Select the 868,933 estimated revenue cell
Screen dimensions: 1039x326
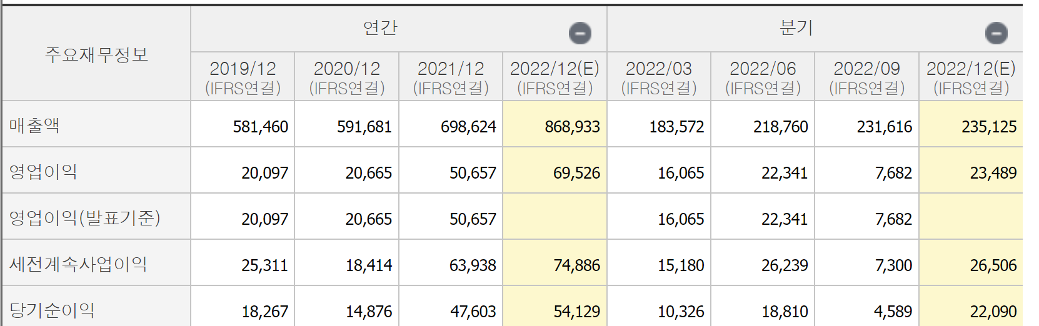(x=555, y=124)
